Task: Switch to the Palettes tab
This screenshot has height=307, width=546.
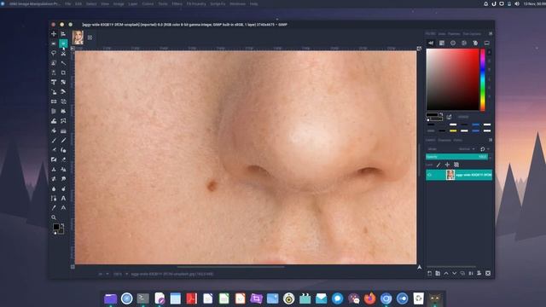Action: point(454,34)
